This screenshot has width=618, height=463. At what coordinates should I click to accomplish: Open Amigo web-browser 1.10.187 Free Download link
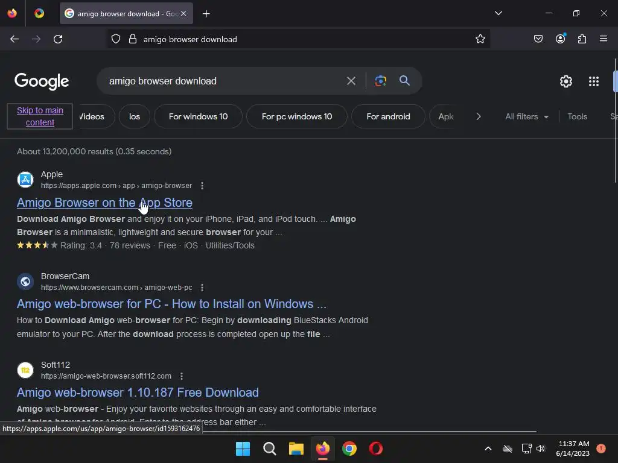[138, 392]
